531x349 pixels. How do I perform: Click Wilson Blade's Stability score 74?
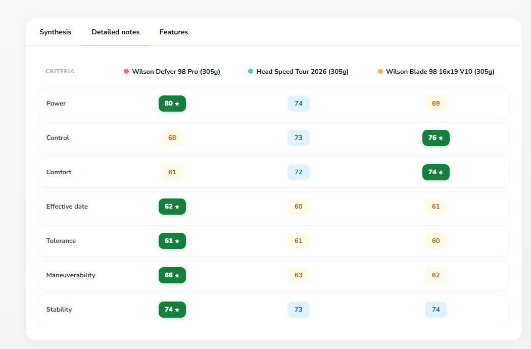point(436,310)
